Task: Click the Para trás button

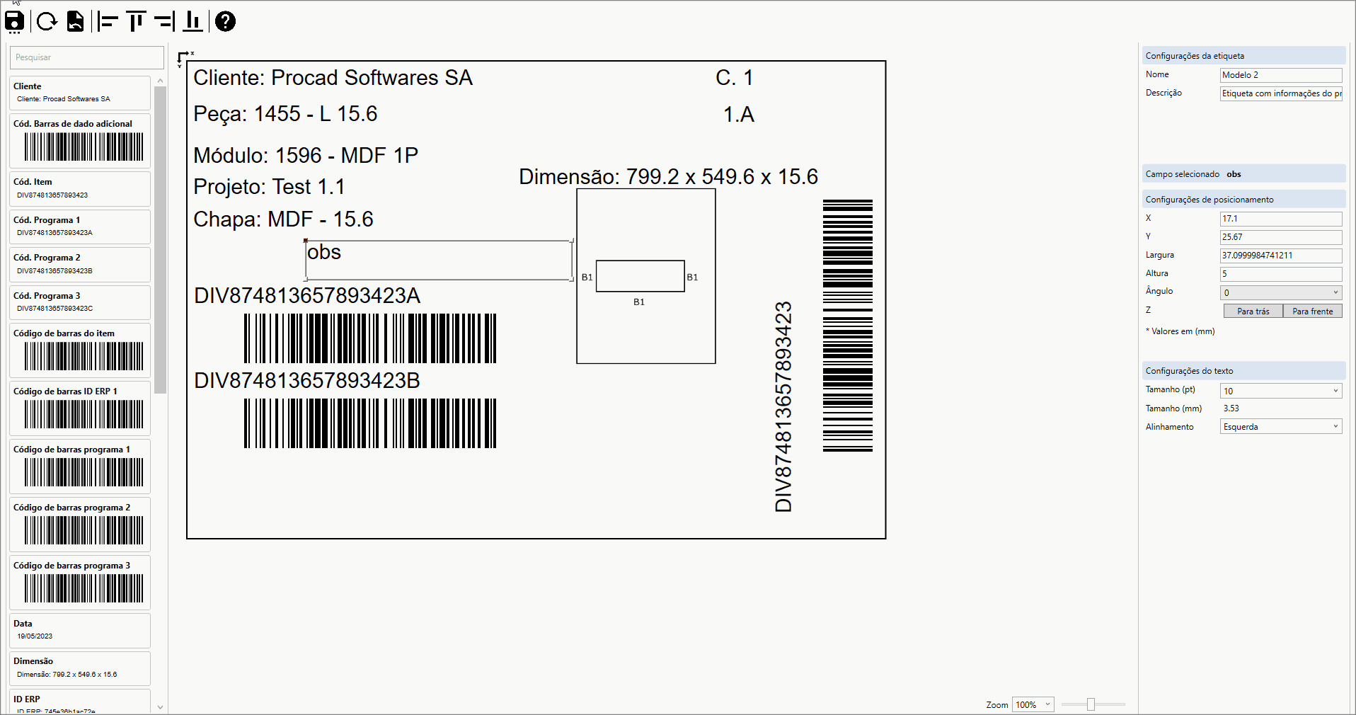Action: point(1253,311)
